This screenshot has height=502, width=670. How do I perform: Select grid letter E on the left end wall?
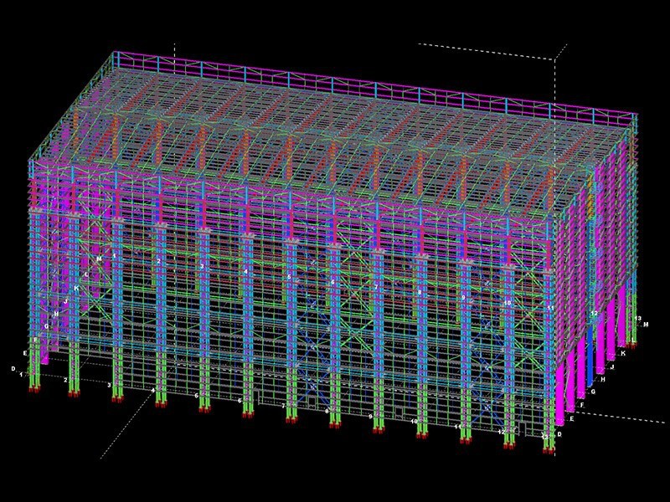[x=25, y=353]
